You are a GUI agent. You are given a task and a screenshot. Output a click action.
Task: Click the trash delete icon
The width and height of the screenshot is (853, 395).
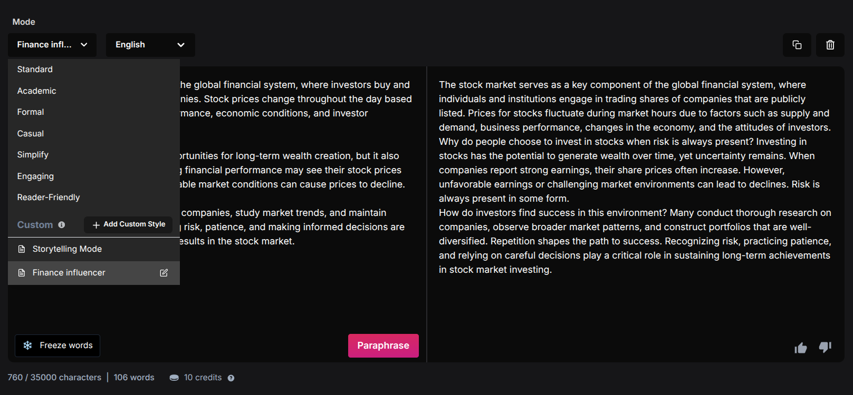(830, 45)
